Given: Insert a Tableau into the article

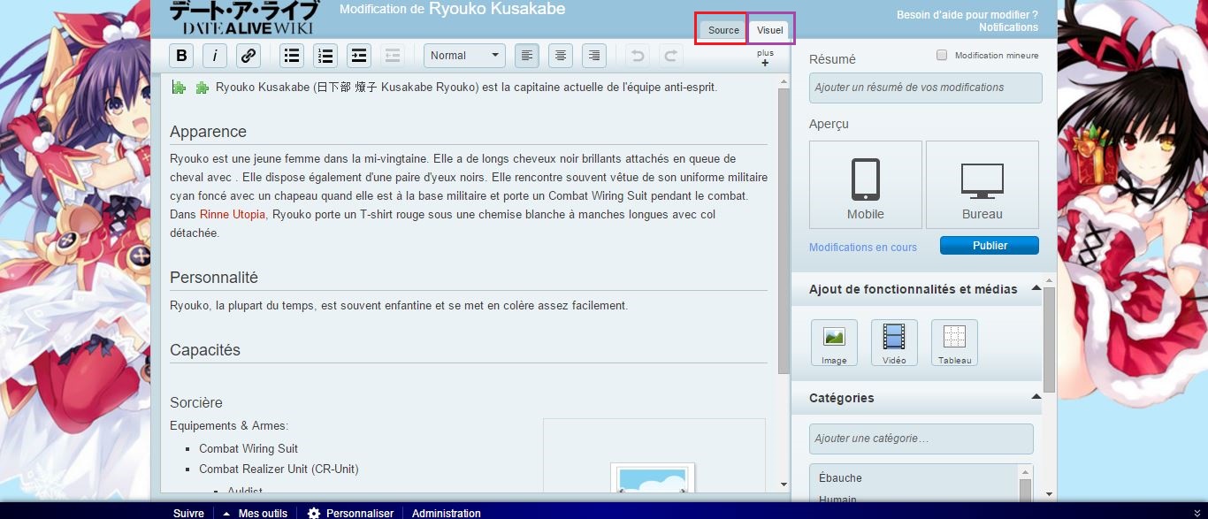Looking at the screenshot, I should [954, 343].
